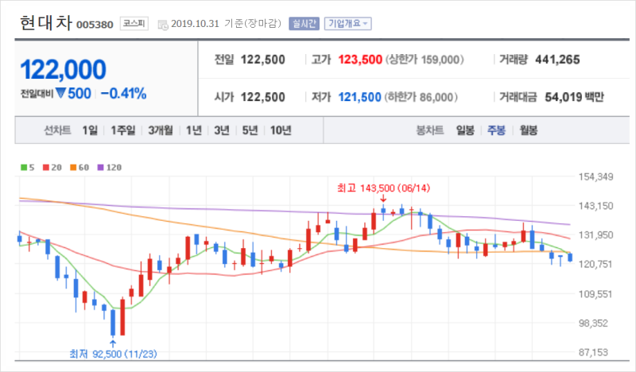Click the down triangle icon next to 500
636x372 pixels.
61,93
